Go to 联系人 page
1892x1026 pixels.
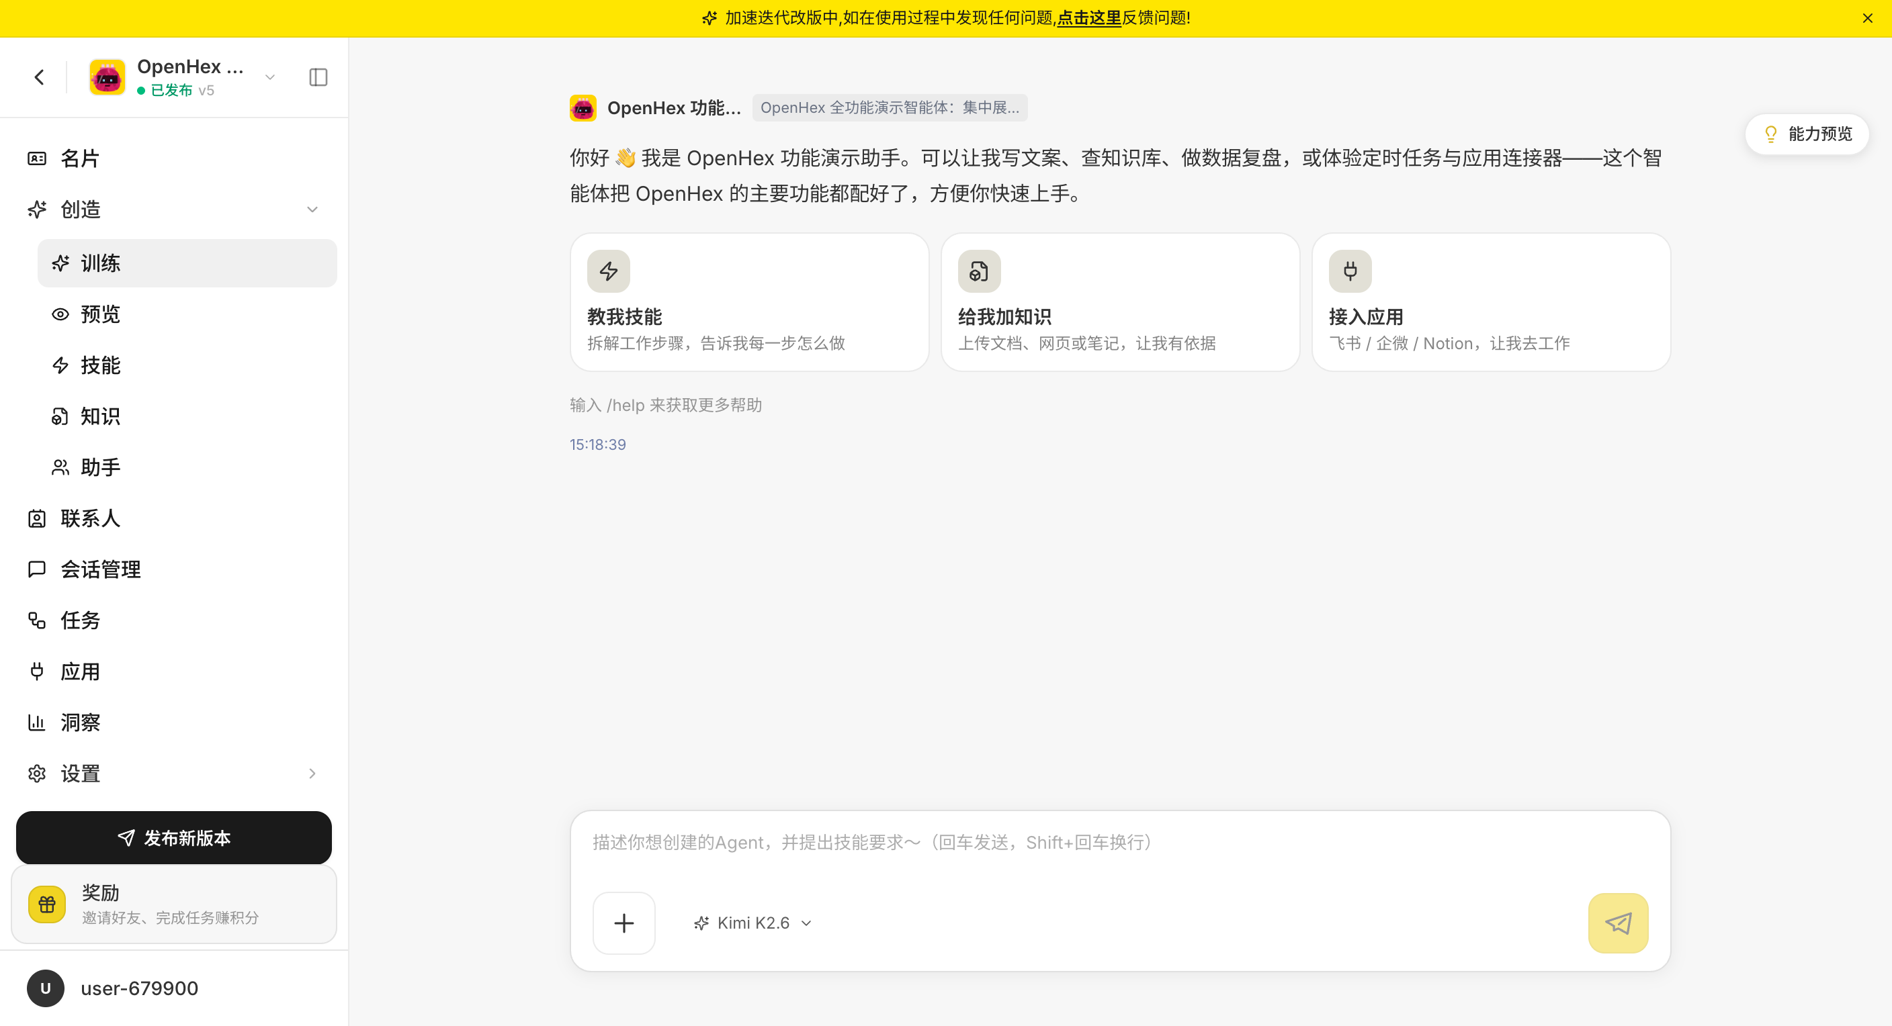coord(174,519)
